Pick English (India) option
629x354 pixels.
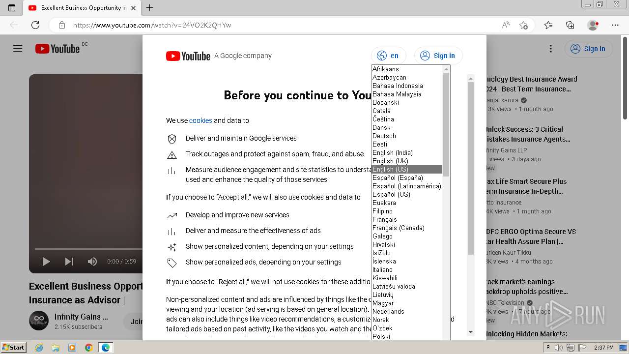coord(407,152)
